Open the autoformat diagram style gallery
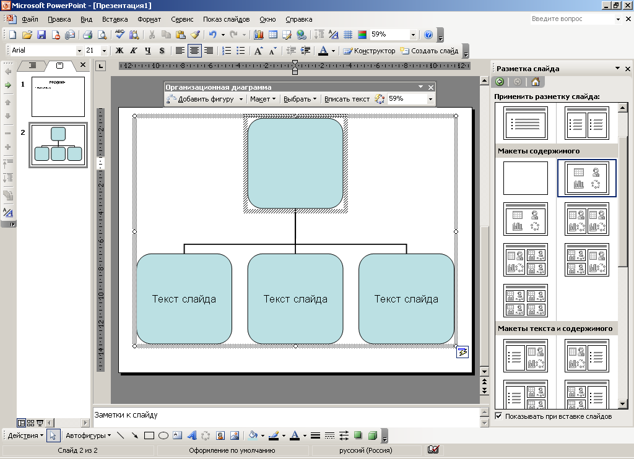This screenshot has height=459, width=634. point(380,100)
